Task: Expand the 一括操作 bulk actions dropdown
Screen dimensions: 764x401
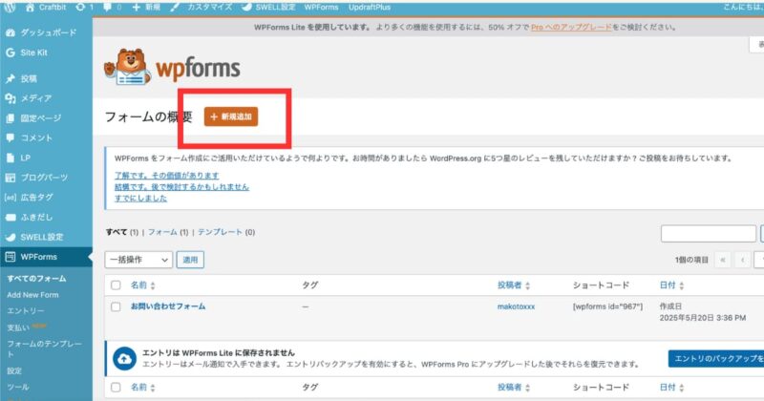Action: click(x=138, y=260)
